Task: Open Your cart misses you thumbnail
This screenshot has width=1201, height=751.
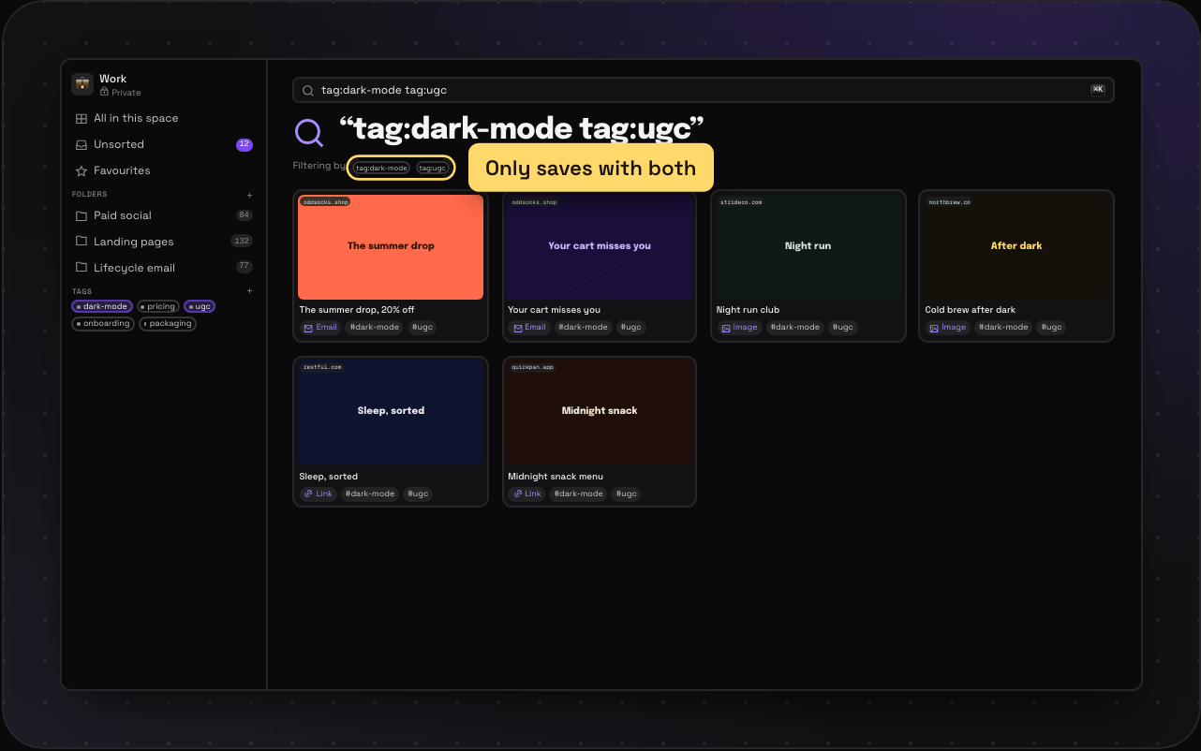Action: click(600, 247)
